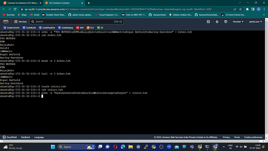Open a new browser tab
Image resolution: width=268 pixels, height=151 pixels.
(89, 3)
